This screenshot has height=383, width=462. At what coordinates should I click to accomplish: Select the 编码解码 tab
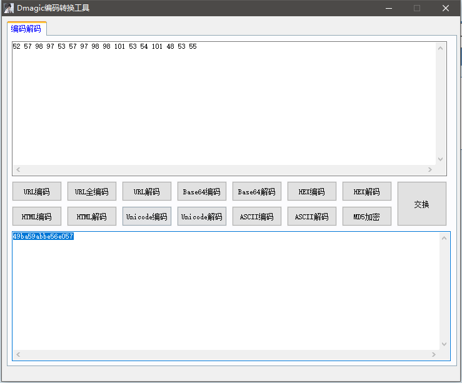tap(26, 29)
